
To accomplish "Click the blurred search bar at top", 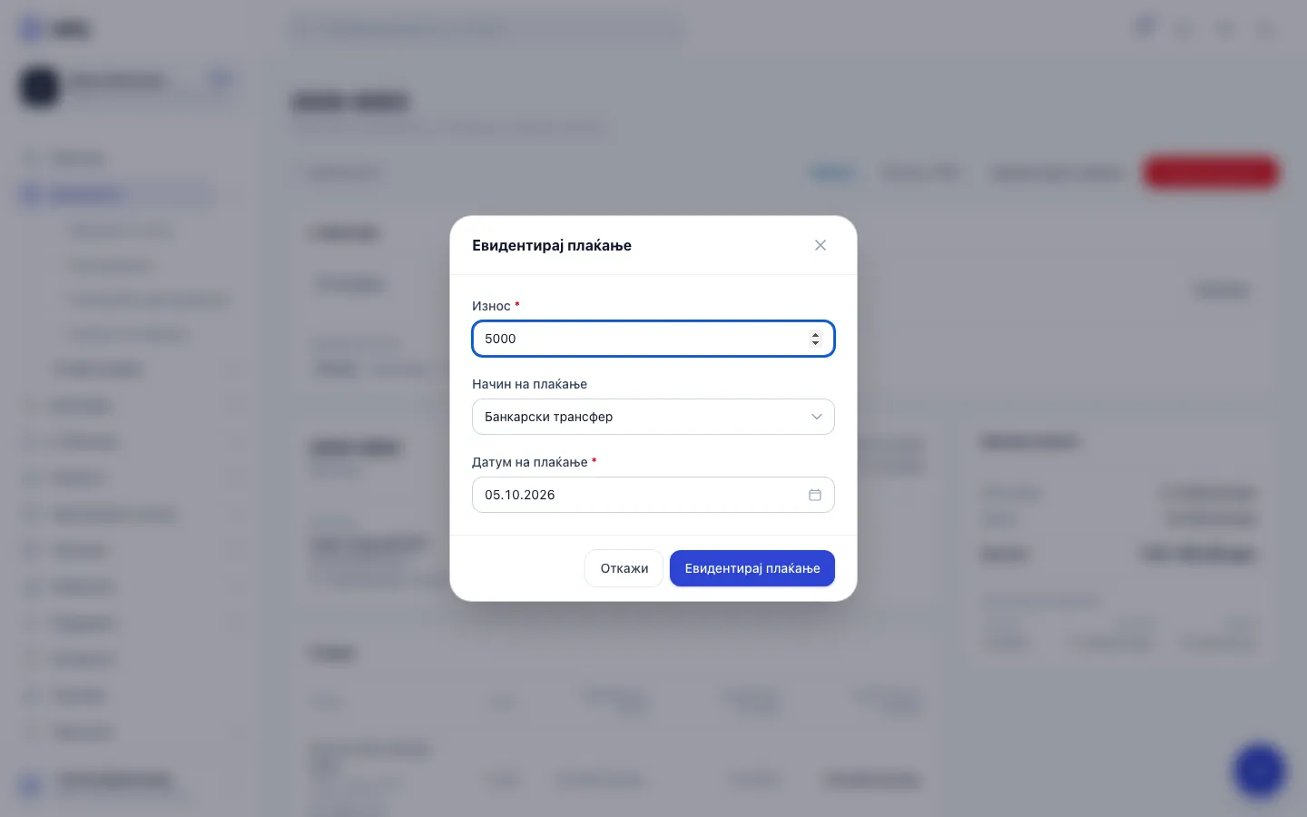I will pyautogui.click(x=486, y=29).
